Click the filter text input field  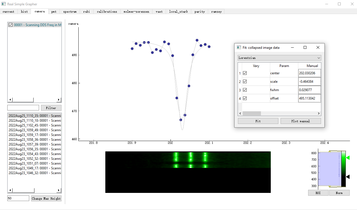(23, 108)
